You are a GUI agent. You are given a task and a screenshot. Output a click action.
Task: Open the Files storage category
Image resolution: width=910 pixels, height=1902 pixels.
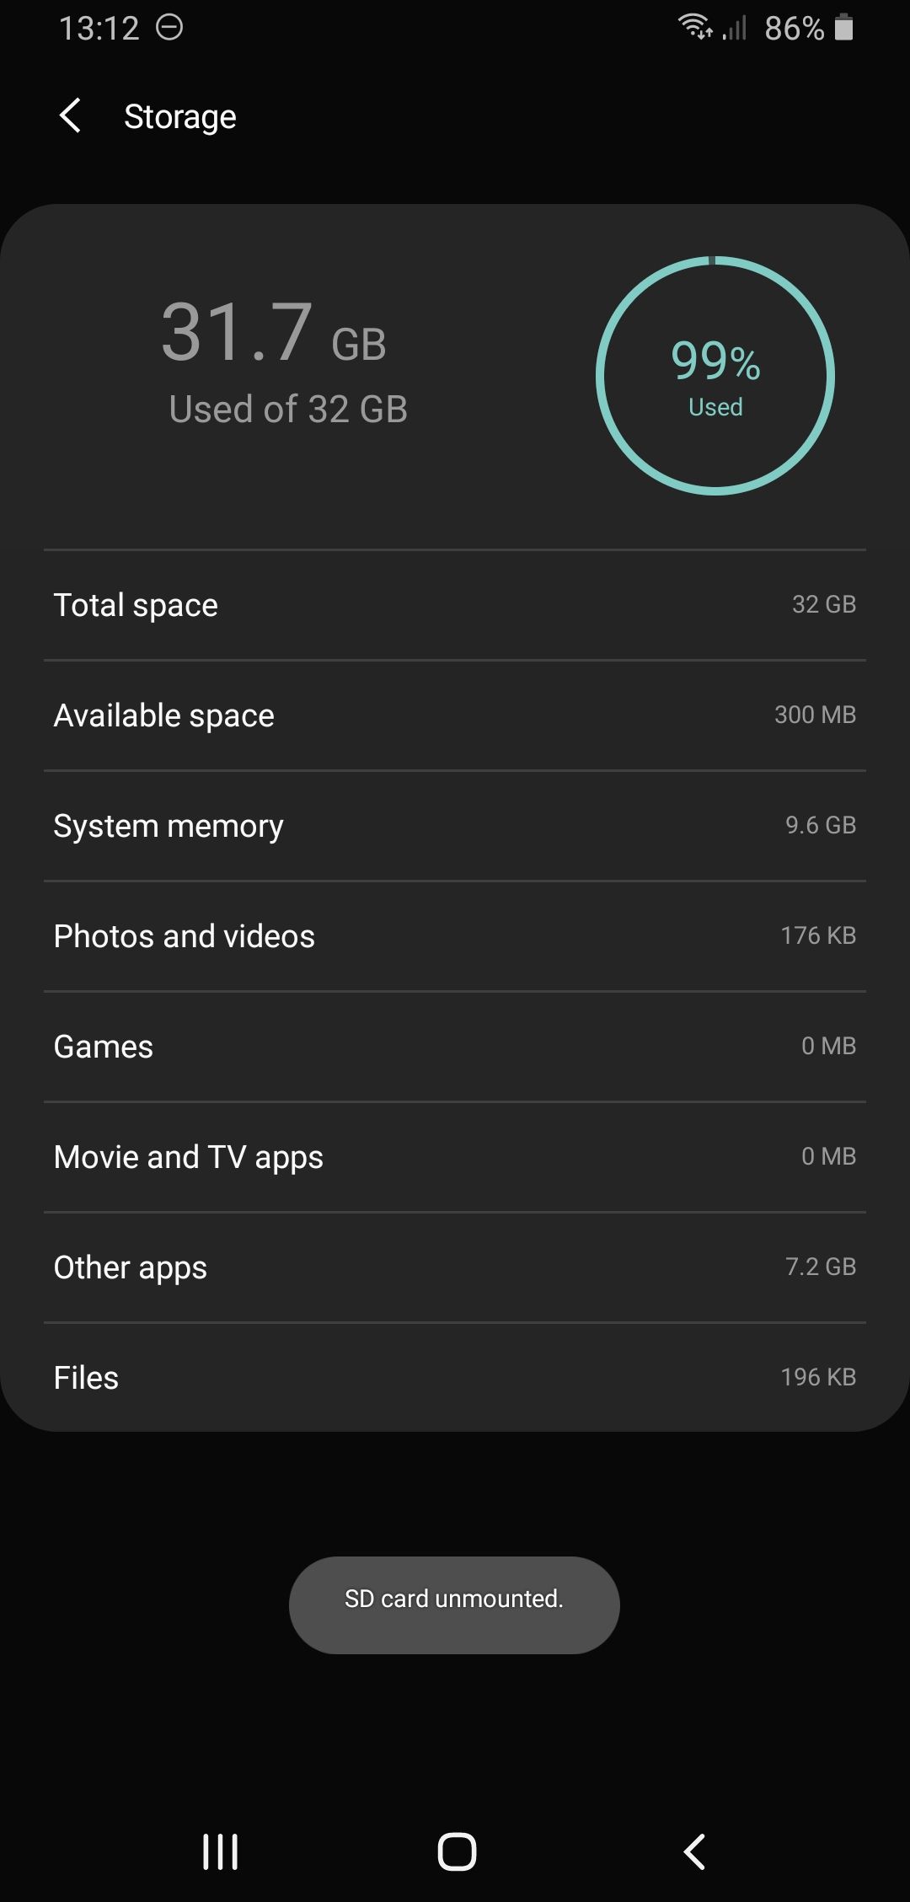(455, 1378)
